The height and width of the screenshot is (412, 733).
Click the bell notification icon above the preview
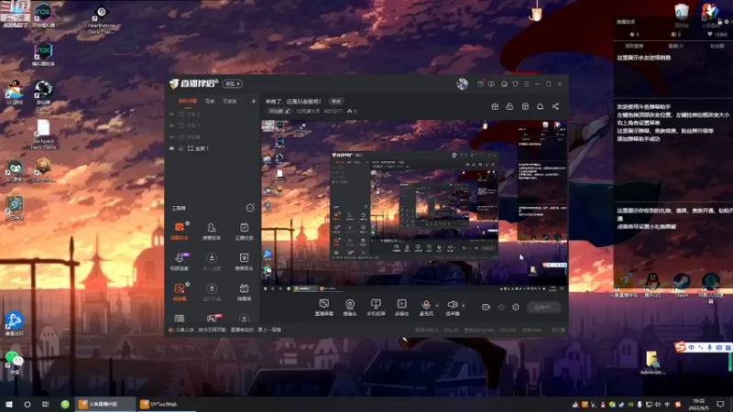click(540, 106)
